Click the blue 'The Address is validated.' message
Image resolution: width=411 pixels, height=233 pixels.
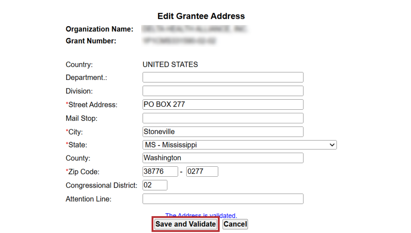[201, 216]
